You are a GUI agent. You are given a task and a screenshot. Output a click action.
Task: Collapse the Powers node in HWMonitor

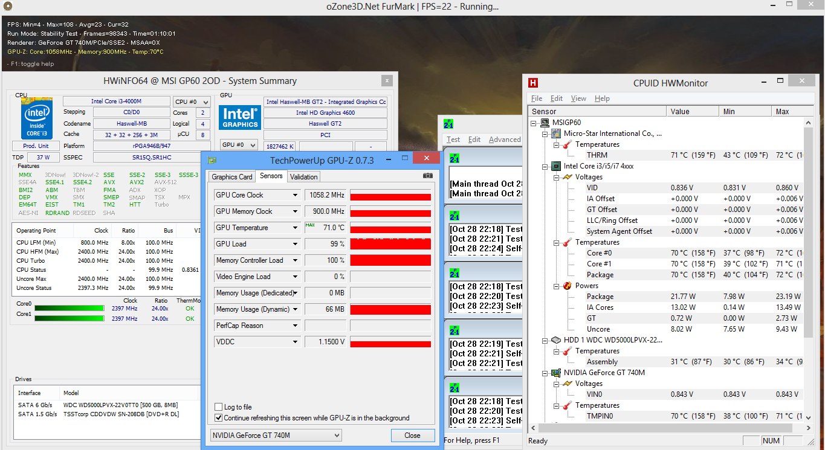(556, 286)
